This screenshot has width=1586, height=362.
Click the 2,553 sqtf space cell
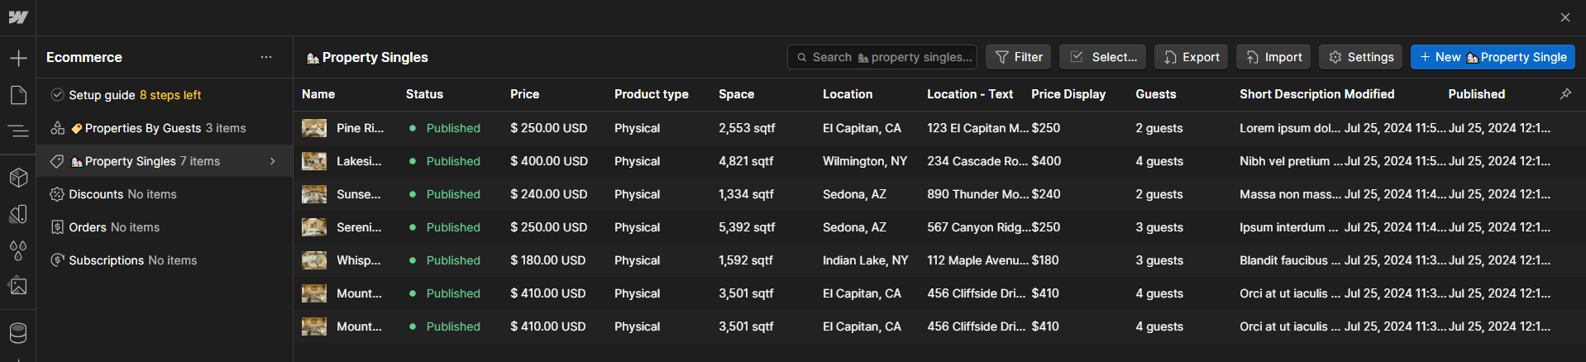pyautogui.click(x=747, y=128)
